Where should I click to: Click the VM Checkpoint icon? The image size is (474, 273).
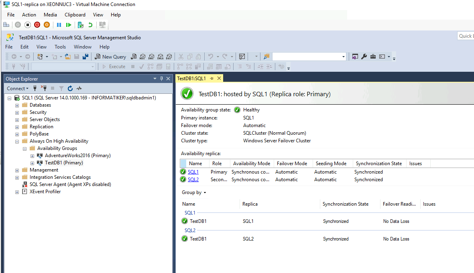pyautogui.click(x=80, y=25)
